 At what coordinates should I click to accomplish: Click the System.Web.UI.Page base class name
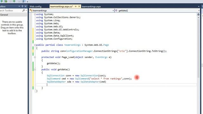tap(96, 45)
